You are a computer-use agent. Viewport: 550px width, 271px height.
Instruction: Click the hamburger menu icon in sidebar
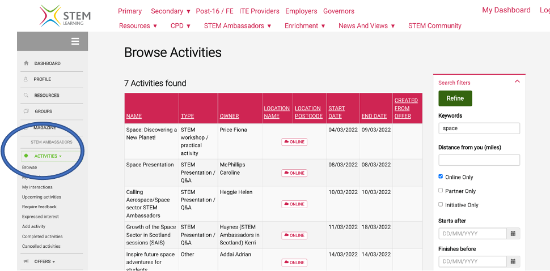pyautogui.click(x=75, y=41)
